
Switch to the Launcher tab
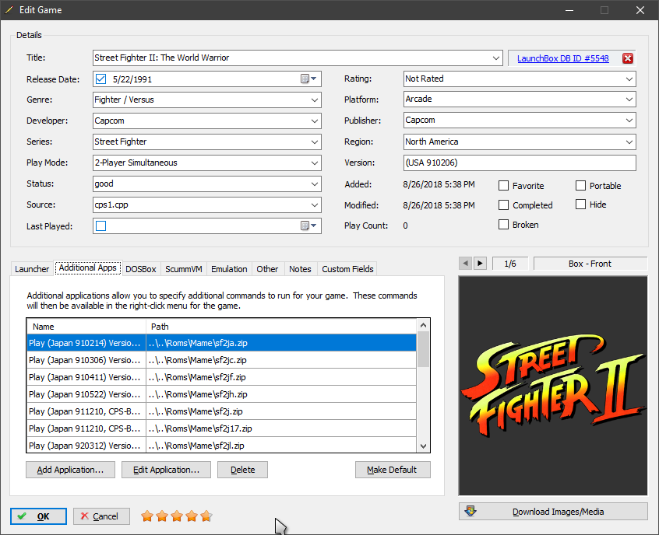[32, 269]
